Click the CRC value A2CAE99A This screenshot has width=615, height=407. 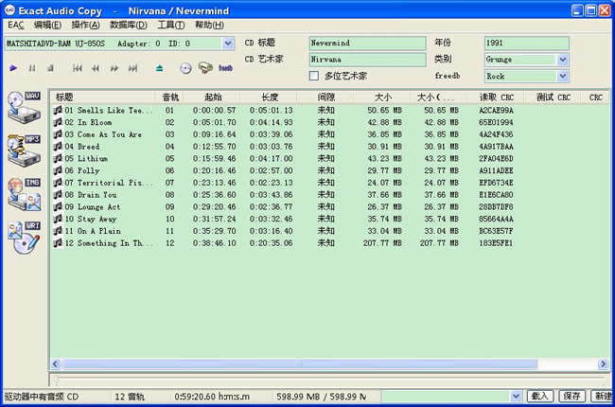pyautogui.click(x=496, y=111)
